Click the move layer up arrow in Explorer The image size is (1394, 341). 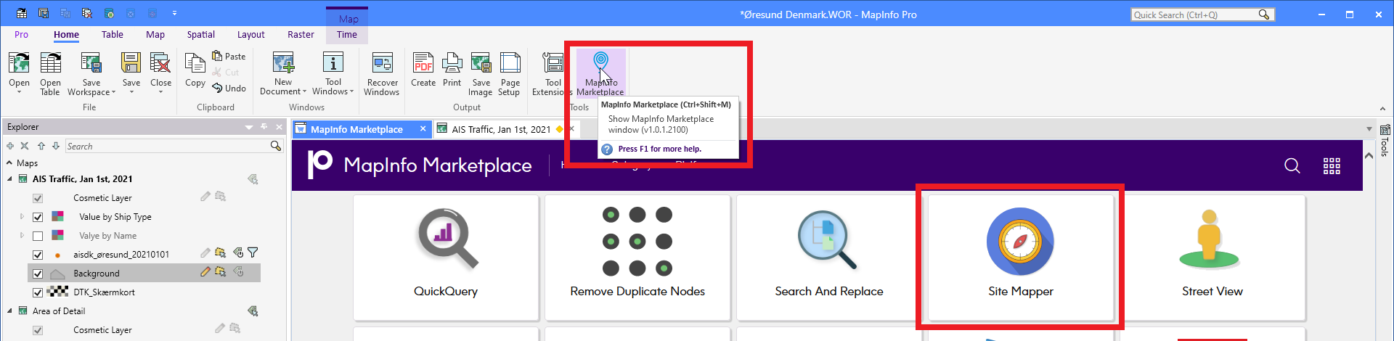(x=41, y=146)
